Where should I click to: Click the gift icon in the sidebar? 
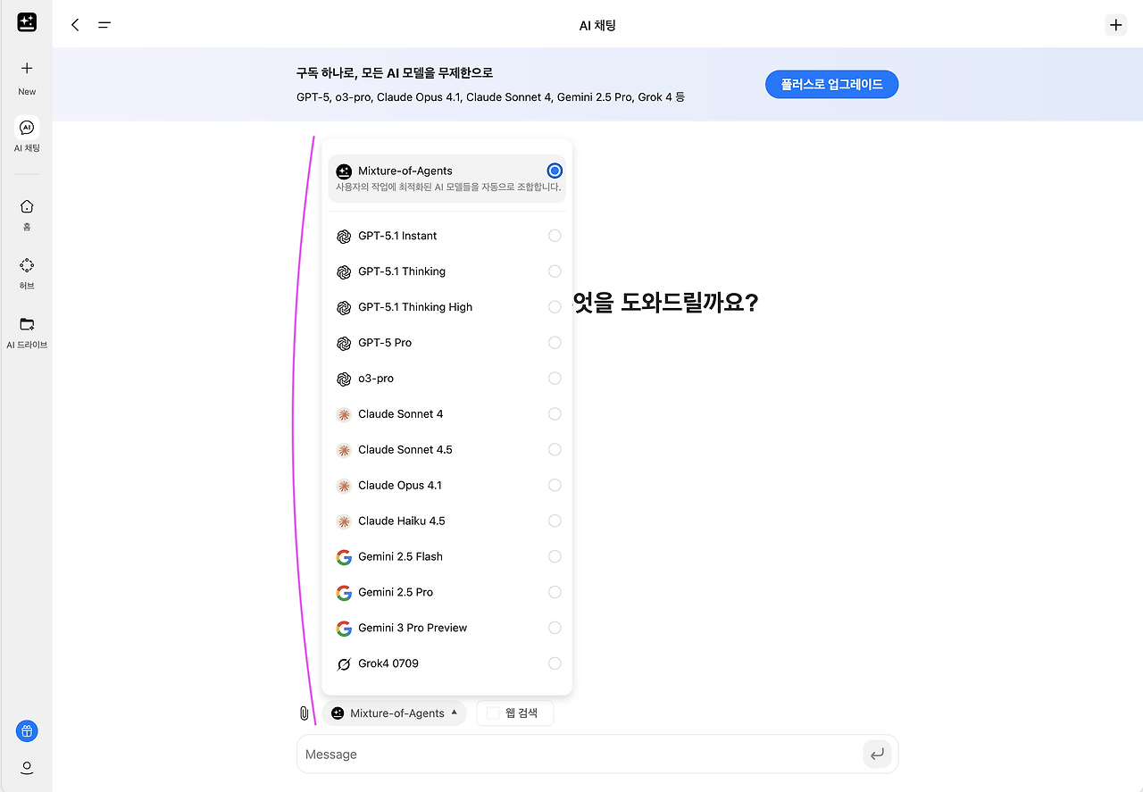tap(27, 731)
